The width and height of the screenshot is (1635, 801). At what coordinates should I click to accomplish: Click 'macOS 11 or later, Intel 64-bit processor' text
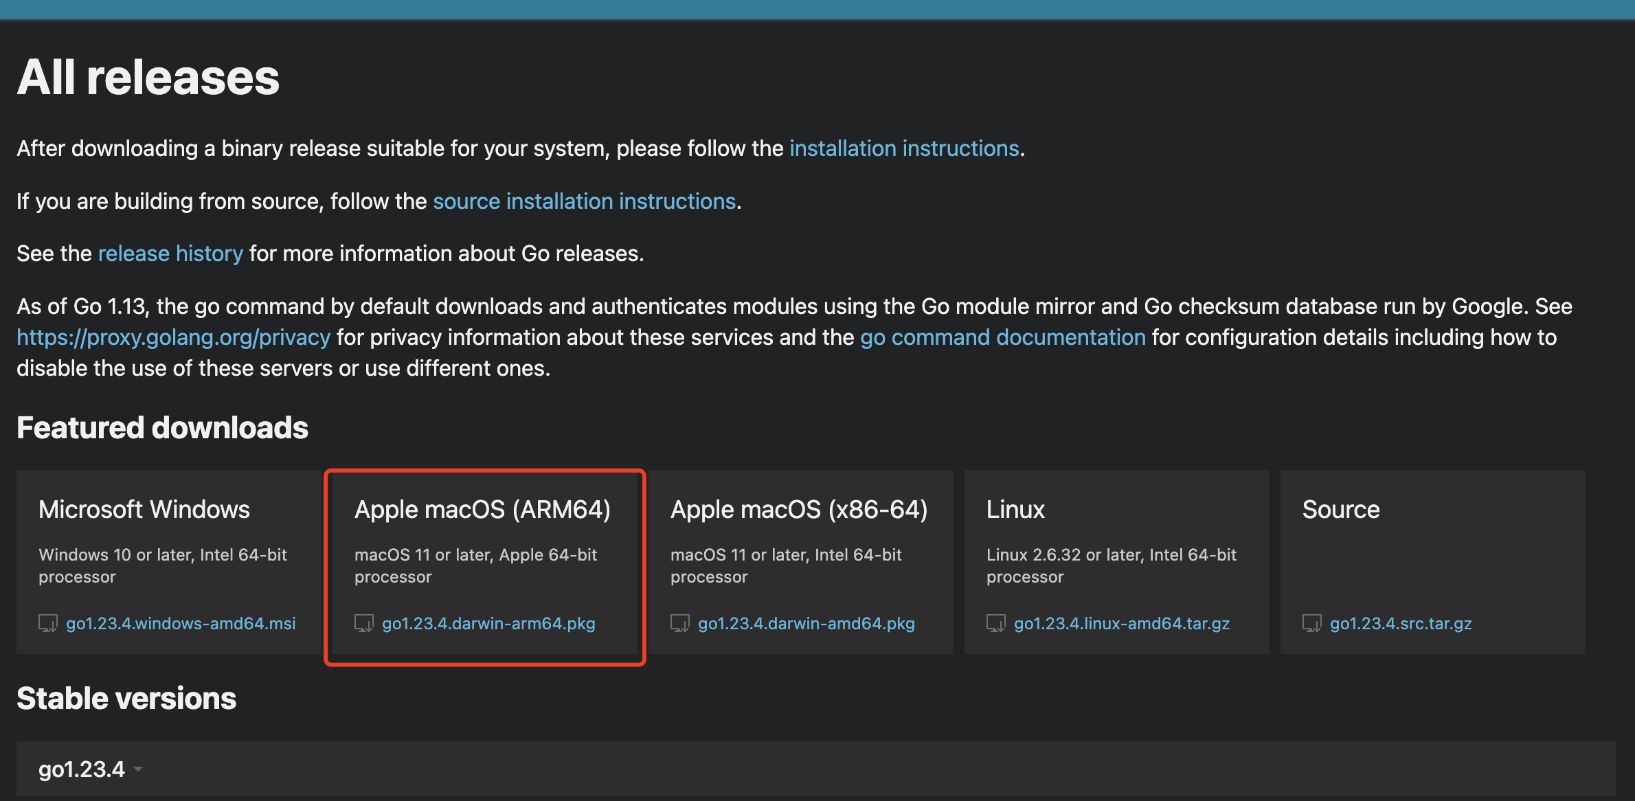(786, 565)
